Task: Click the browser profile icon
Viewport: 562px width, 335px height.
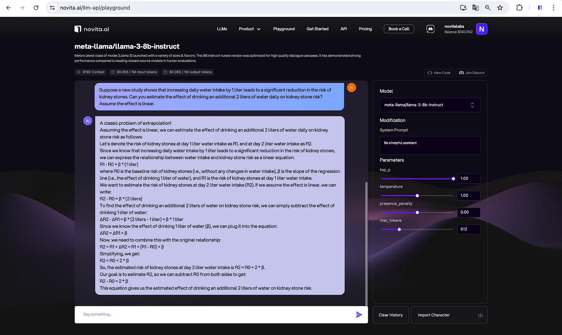Action: tap(540, 8)
